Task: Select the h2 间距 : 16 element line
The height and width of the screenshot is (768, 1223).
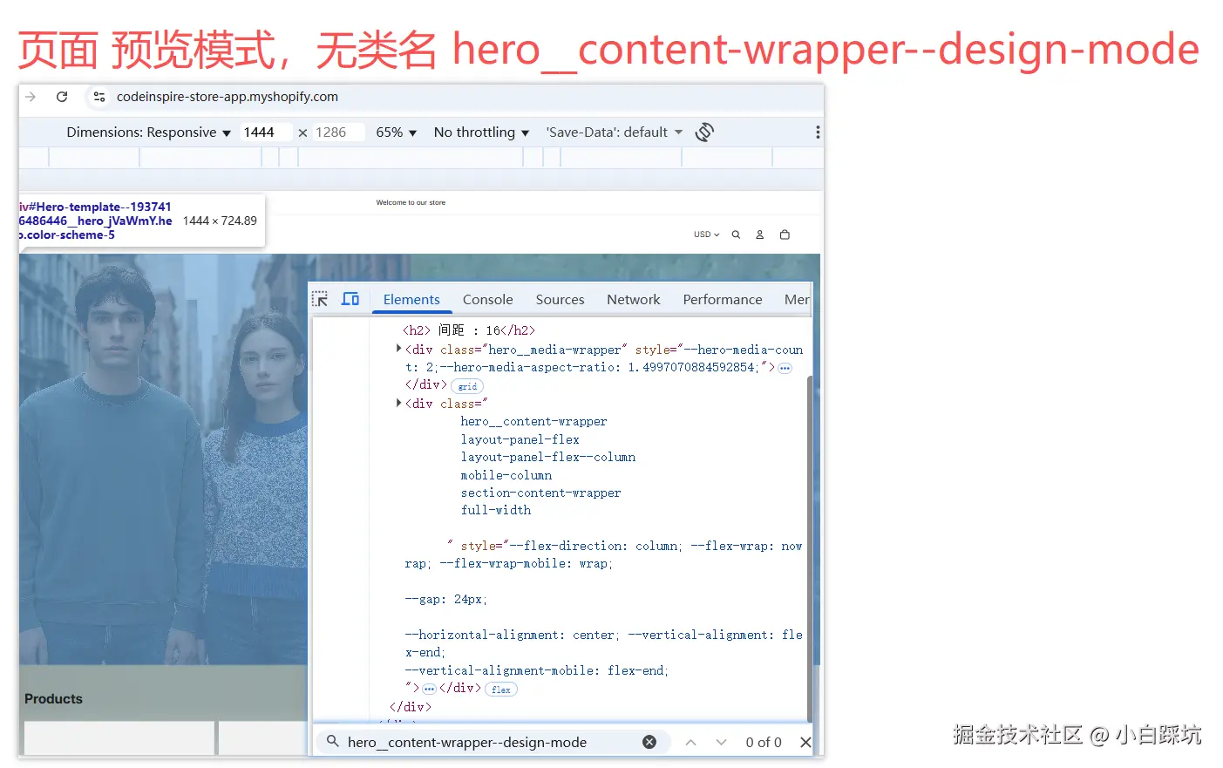Action: point(469,330)
